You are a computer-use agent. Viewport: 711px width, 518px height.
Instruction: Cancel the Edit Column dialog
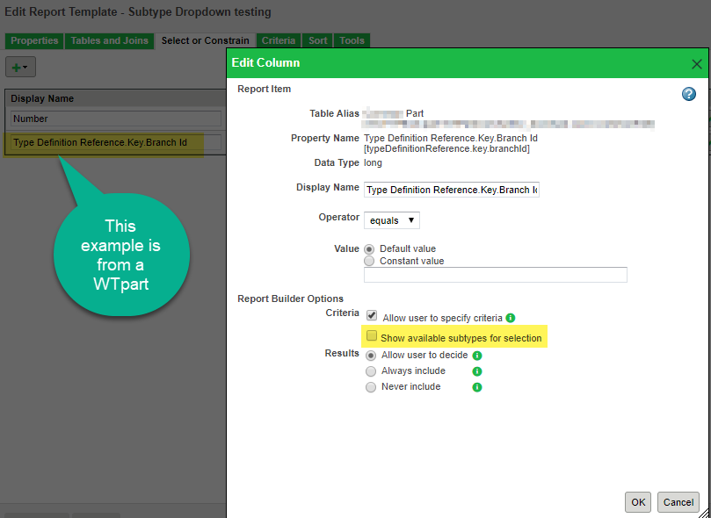coord(678,501)
